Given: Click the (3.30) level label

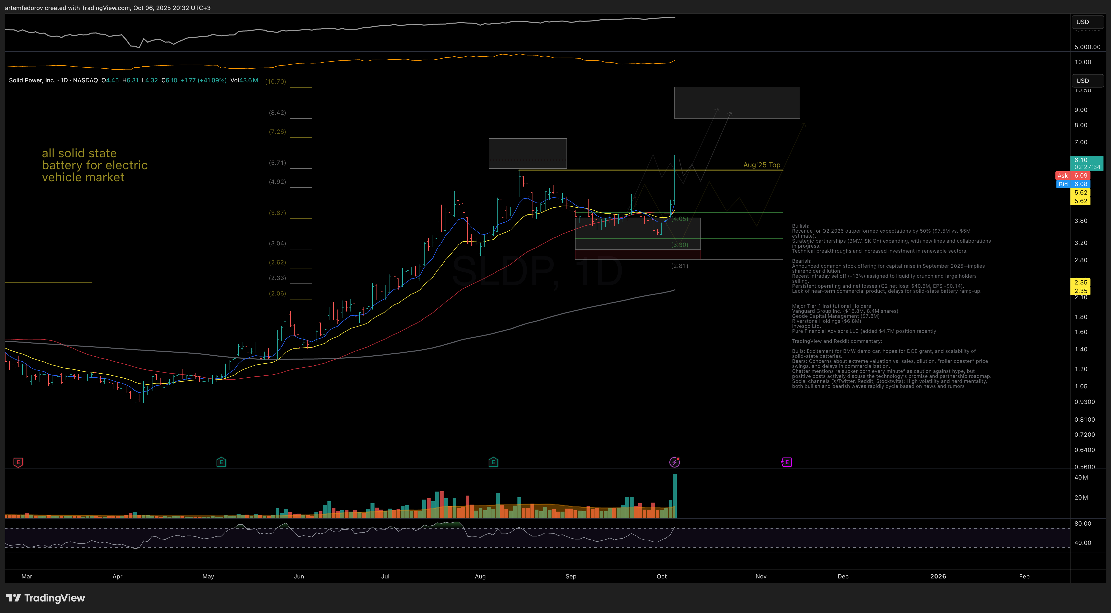Looking at the screenshot, I should 680,245.
